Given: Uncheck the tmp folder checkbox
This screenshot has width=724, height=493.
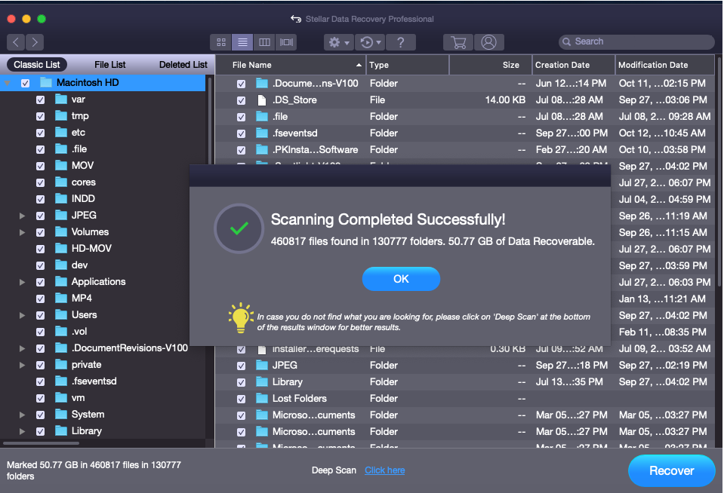Looking at the screenshot, I should point(40,116).
